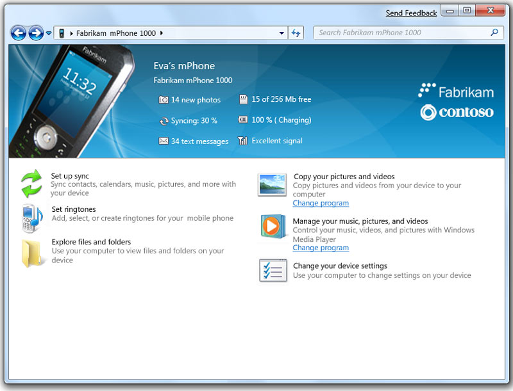
Task: Click the Syncing: 30 % status
Action: click(x=194, y=120)
